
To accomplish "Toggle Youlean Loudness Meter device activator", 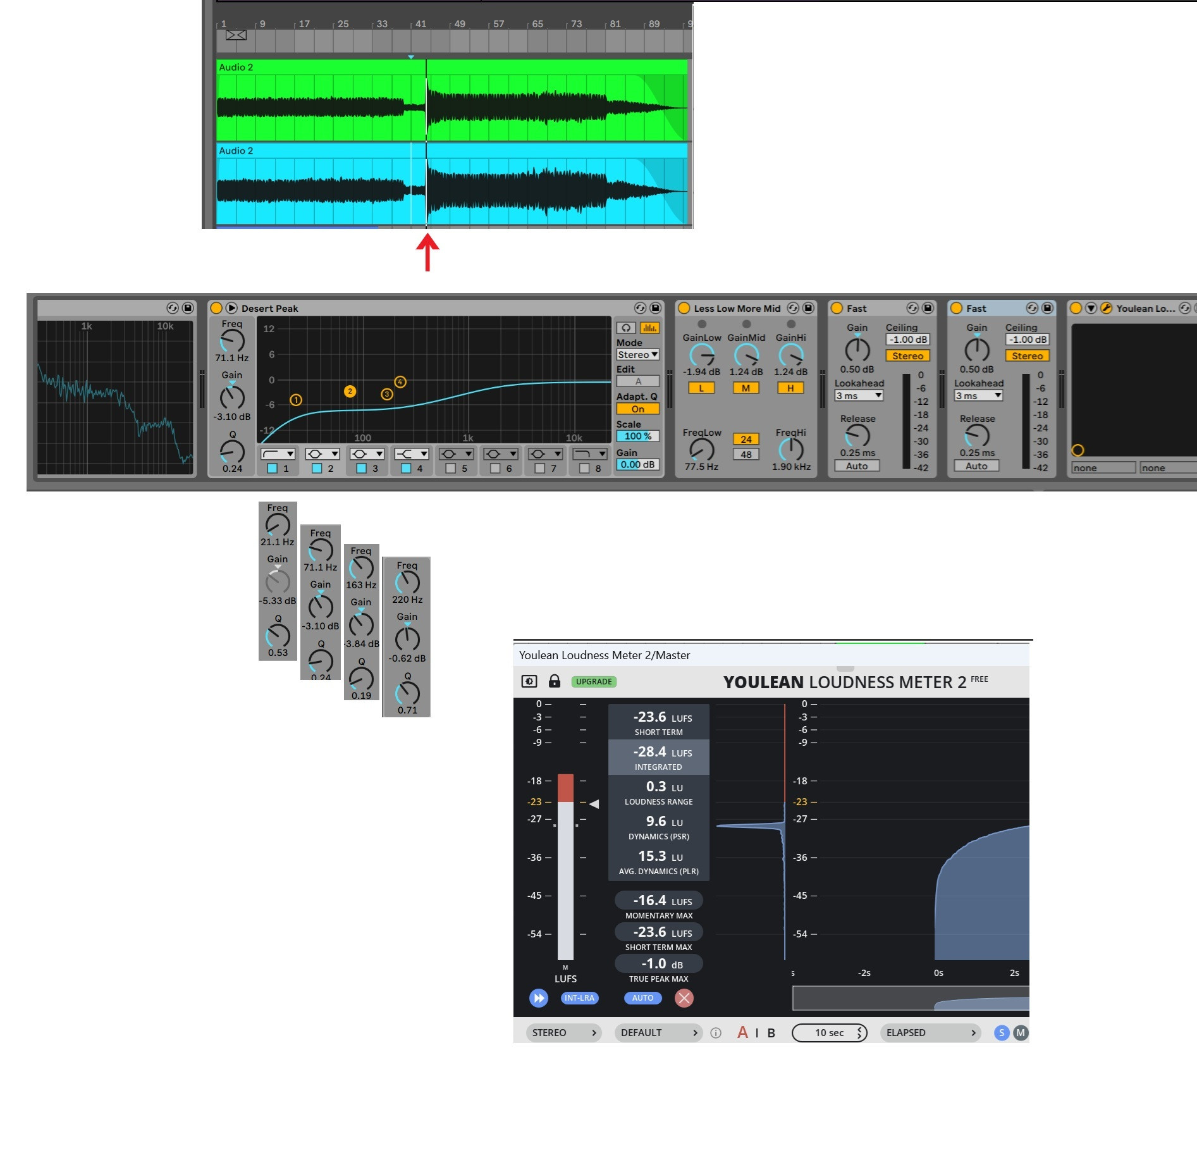I will coord(1076,308).
